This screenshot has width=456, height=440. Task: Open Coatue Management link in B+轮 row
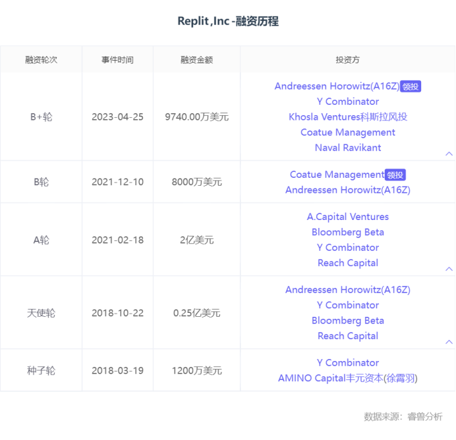click(x=347, y=132)
